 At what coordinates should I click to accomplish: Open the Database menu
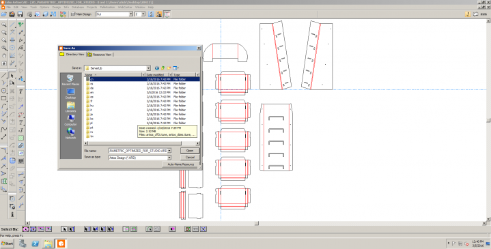pyautogui.click(x=78, y=7)
